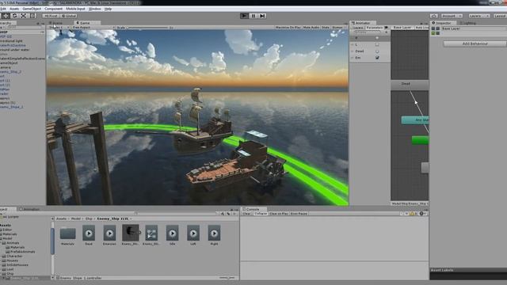
Task: Open the Layers dropdown in toolbar
Action: 478,16
